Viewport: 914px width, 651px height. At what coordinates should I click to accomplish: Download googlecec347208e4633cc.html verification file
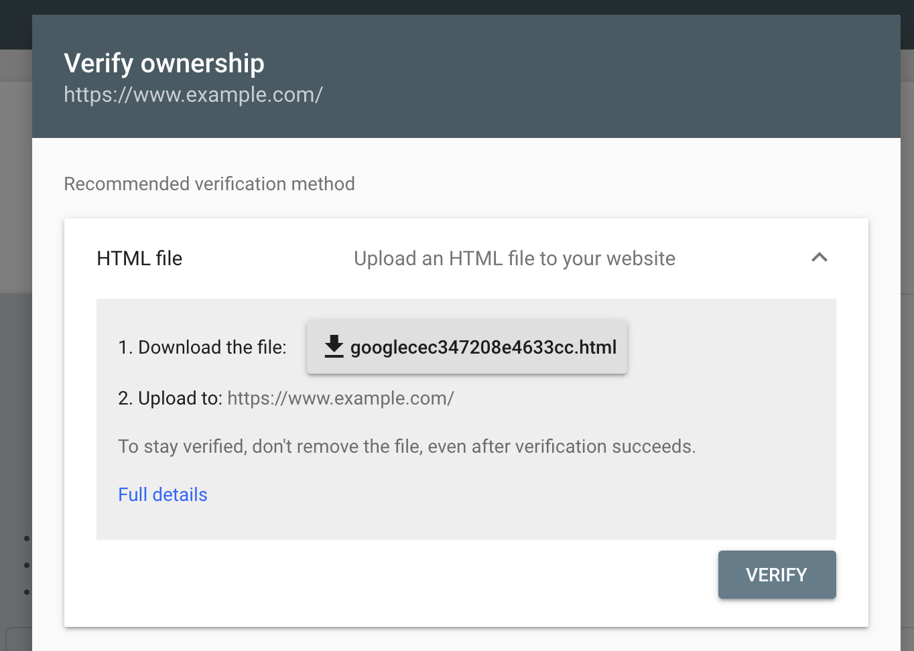(467, 347)
